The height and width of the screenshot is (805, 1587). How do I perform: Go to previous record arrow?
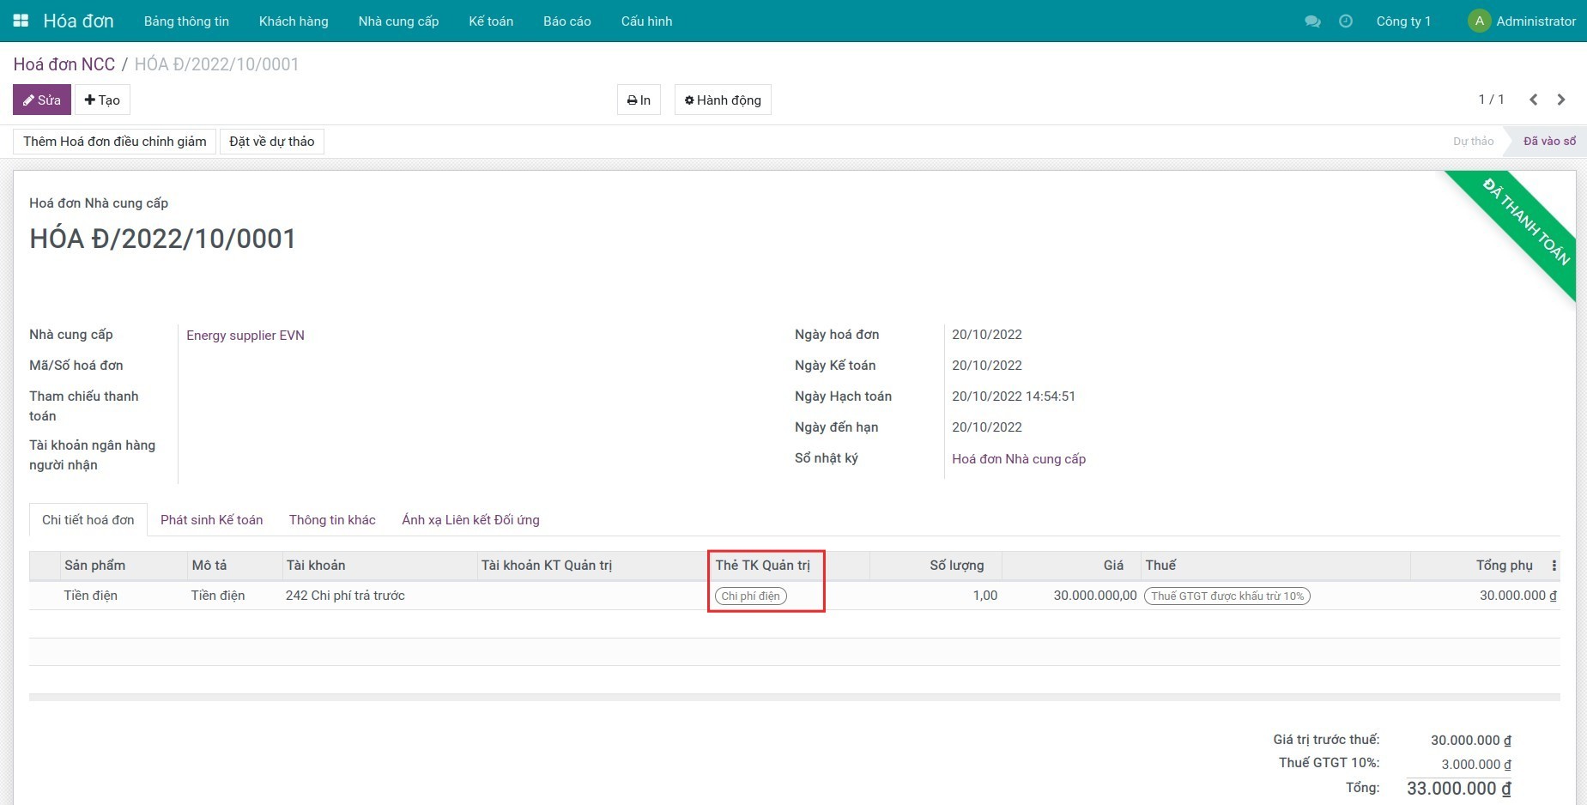1534,100
